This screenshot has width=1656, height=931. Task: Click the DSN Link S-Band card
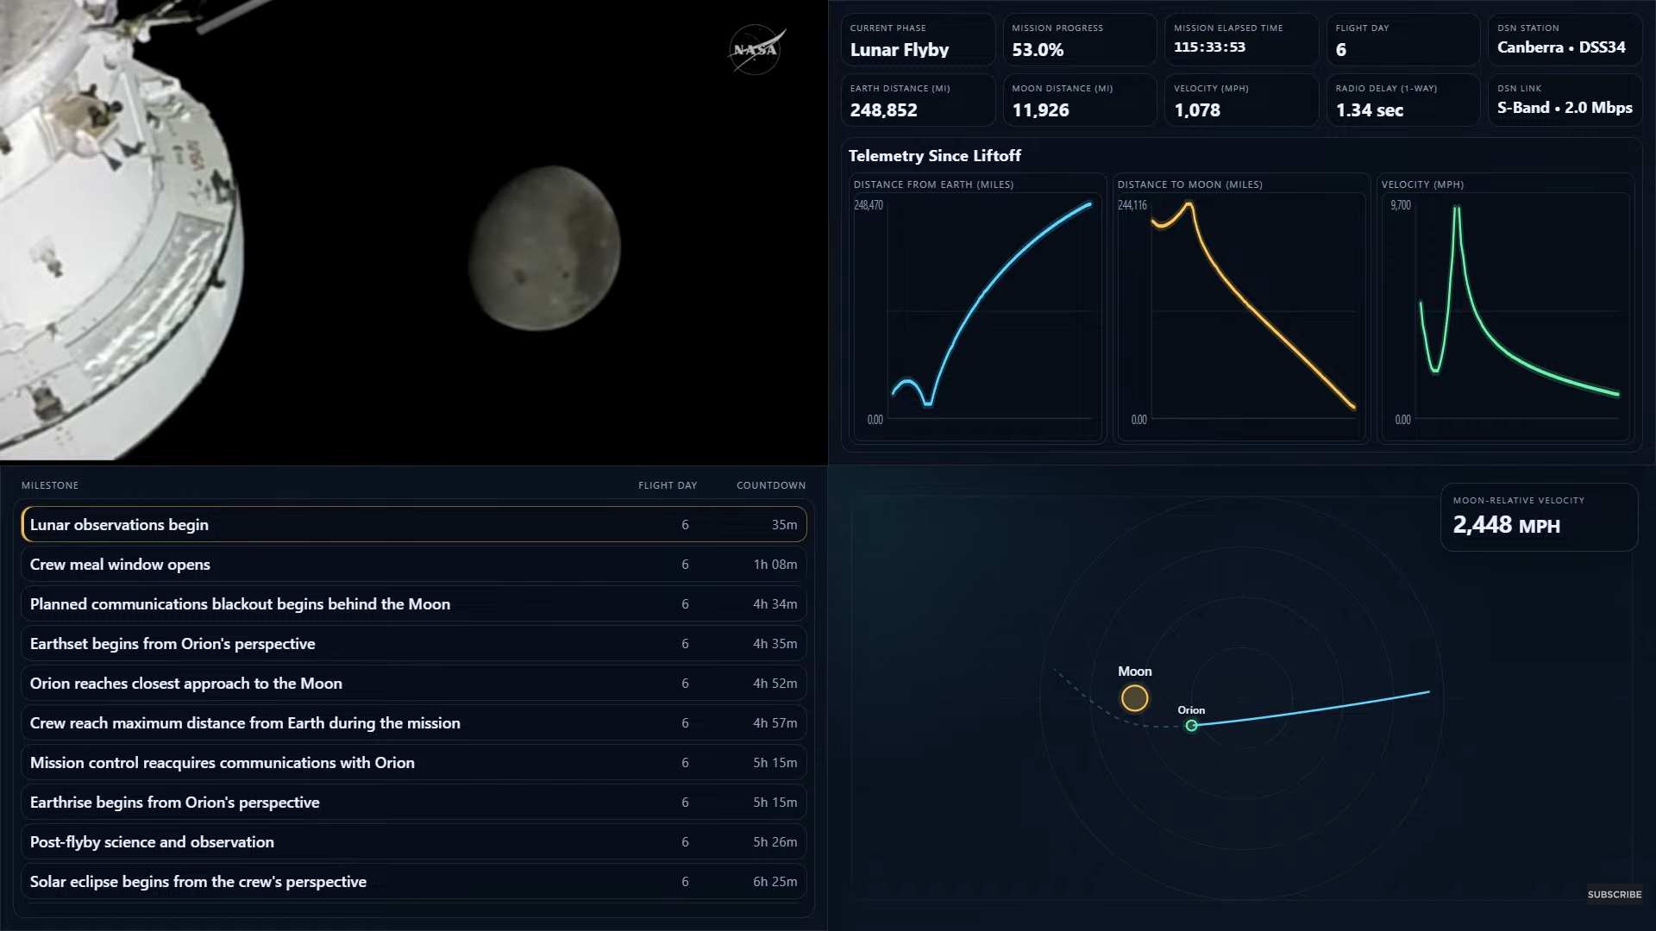coord(1565,100)
